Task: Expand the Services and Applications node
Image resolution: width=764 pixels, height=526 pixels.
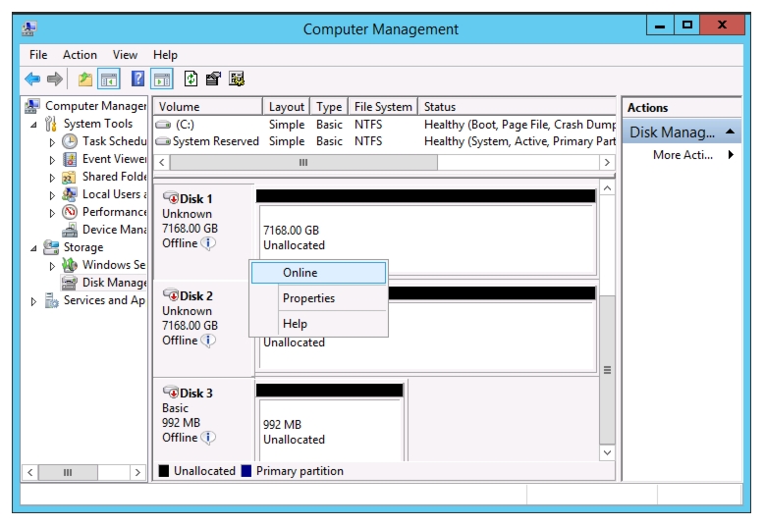Action: 33,301
